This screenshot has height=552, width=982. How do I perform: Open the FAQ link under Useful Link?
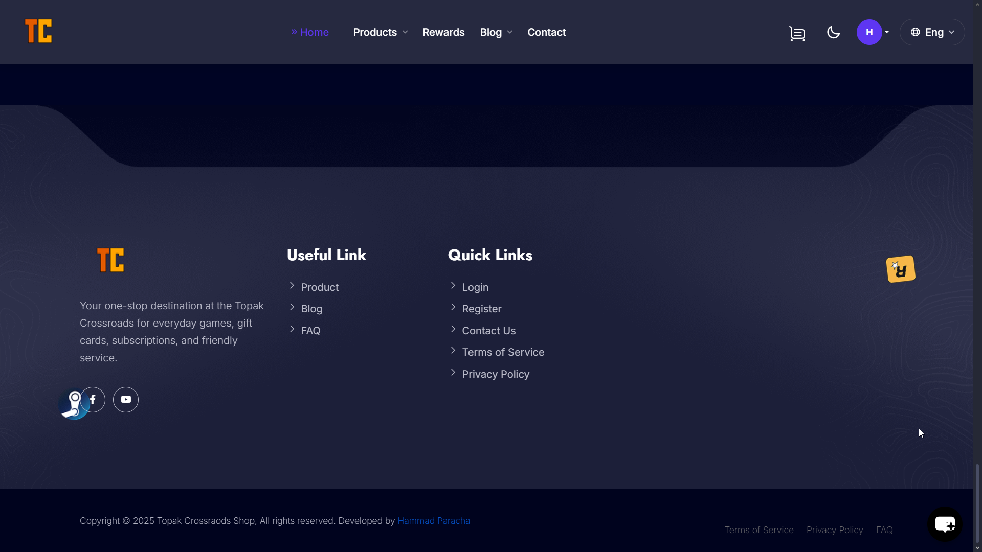point(310,331)
